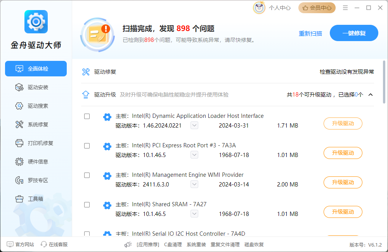Click gear icon for Shared SRAM - 7A27
The image size is (388, 252).
coord(107,205)
